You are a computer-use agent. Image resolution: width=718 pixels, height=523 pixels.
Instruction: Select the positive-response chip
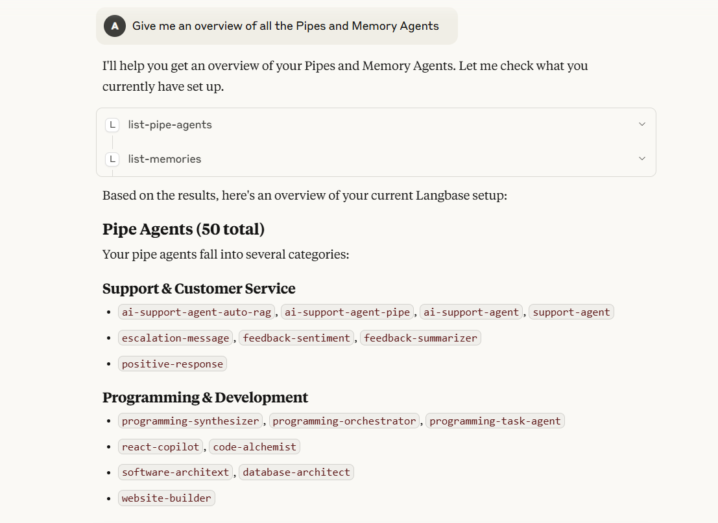pyautogui.click(x=172, y=364)
